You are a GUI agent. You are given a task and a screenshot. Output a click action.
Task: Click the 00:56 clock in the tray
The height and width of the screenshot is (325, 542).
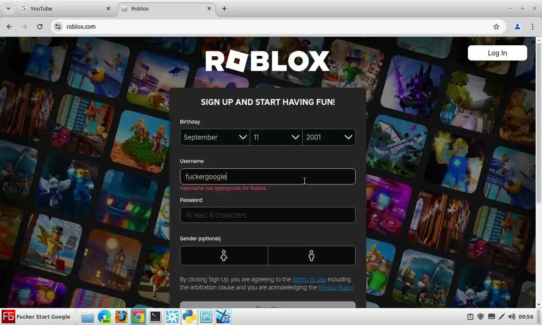526,317
